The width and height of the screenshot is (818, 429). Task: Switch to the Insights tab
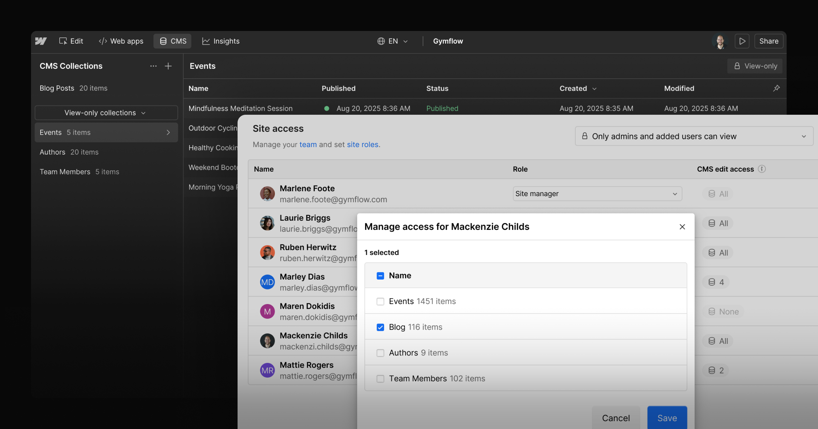point(221,41)
